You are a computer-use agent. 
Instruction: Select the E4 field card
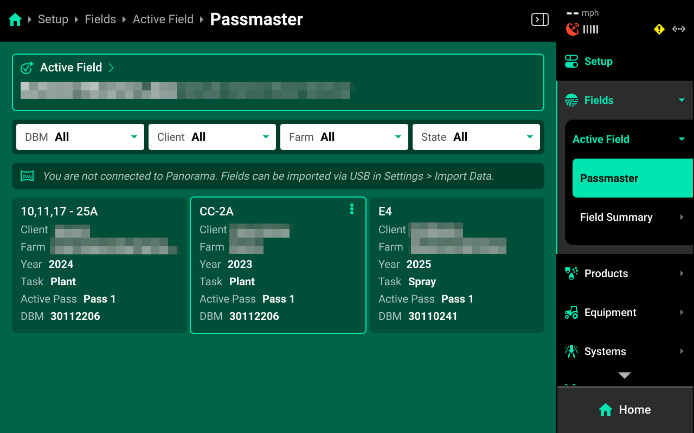tap(457, 265)
